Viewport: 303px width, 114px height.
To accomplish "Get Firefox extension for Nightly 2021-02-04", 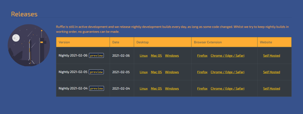I will click(x=202, y=89).
